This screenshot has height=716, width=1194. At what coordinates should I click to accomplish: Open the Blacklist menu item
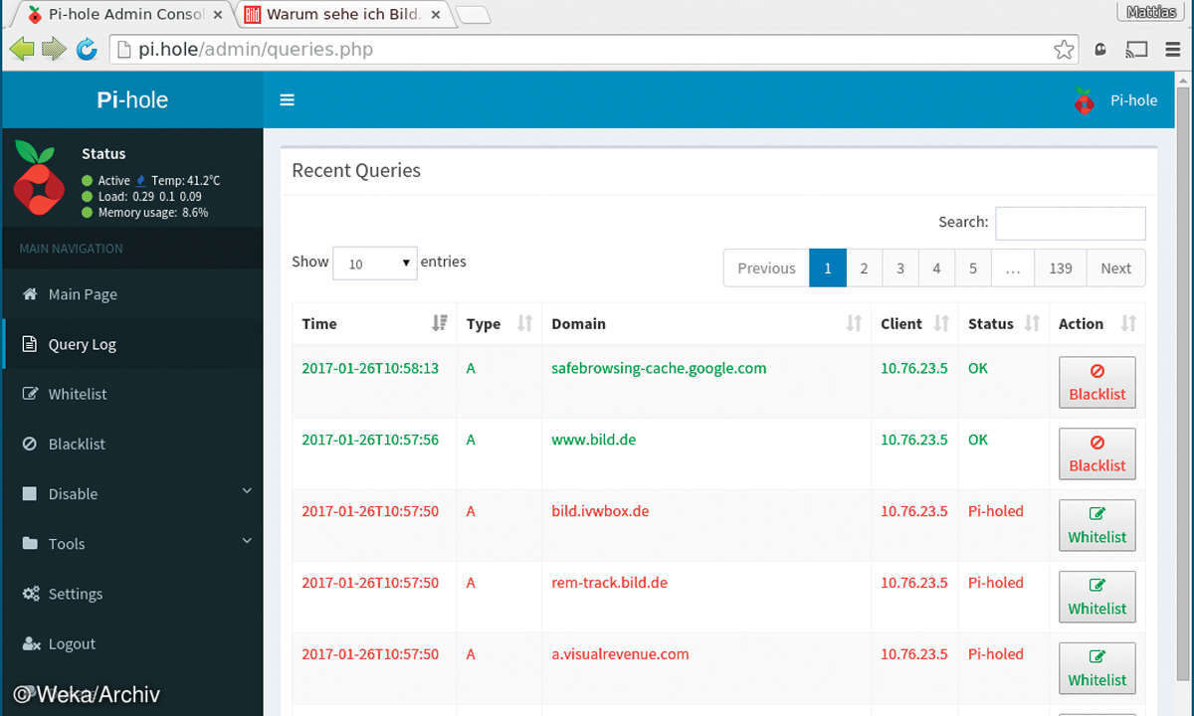click(132, 444)
